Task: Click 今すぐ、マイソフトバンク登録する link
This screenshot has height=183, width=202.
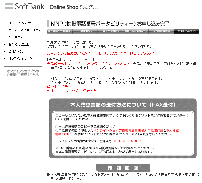Action: [72, 91]
